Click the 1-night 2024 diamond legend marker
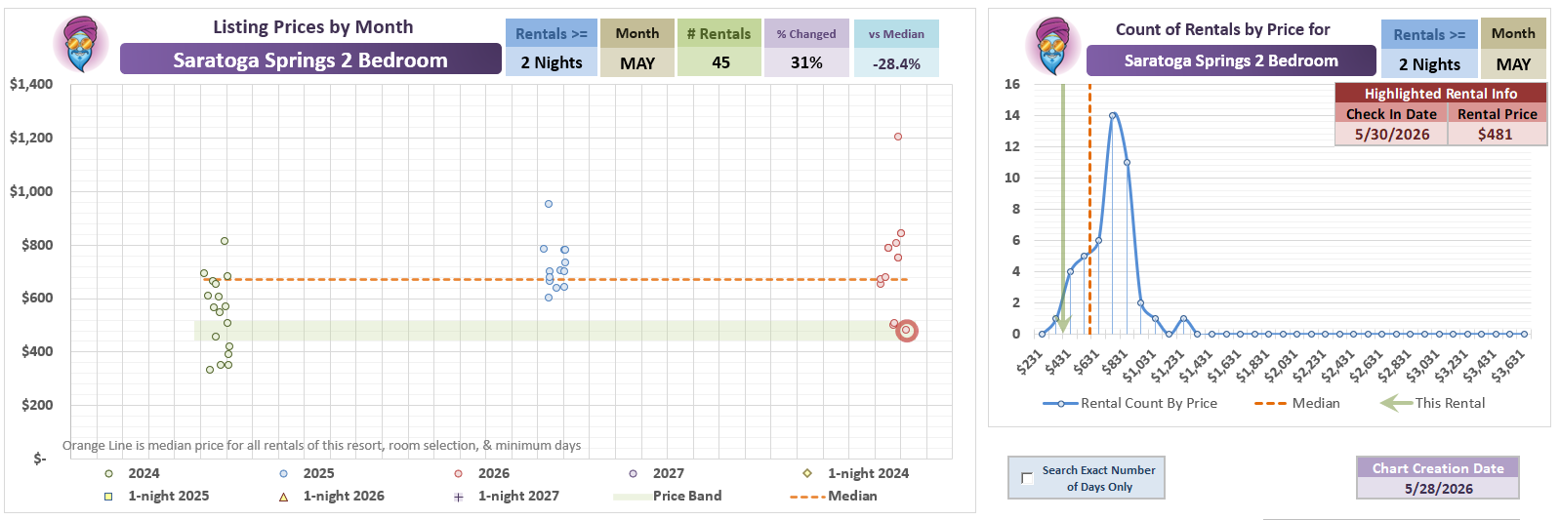Image resolution: width=1560 pixels, height=520 pixels. [807, 473]
